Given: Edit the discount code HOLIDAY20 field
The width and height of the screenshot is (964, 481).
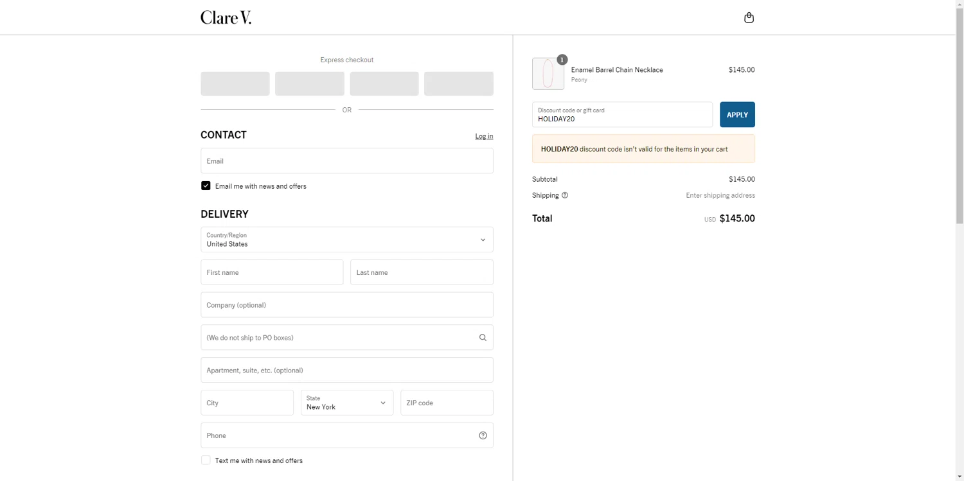Looking at the screenshot, I should coord(622,114).
